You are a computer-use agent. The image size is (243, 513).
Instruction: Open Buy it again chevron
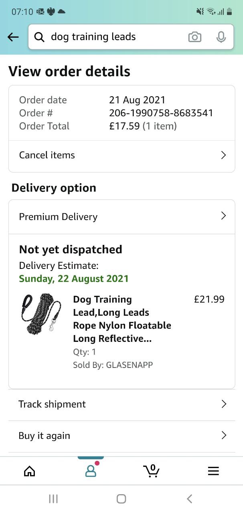[x=224, y=435]
